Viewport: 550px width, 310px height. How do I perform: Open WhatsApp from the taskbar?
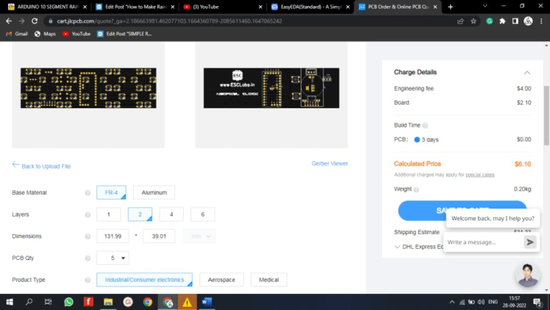[69, 302]
